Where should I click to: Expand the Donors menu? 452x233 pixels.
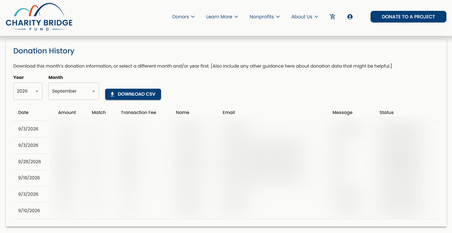[184, 17]
